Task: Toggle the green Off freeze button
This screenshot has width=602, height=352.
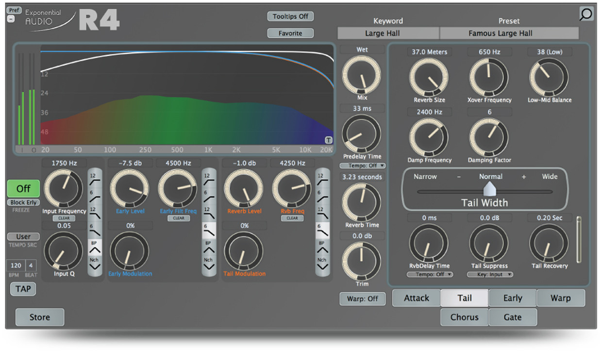Action: point(23,188)
